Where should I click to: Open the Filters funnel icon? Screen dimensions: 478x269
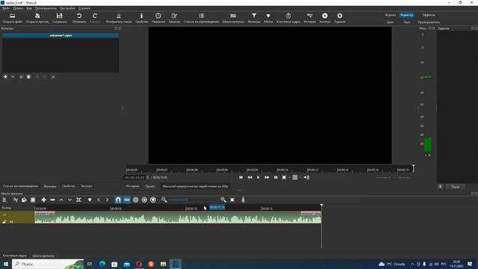tap(254, 16)
